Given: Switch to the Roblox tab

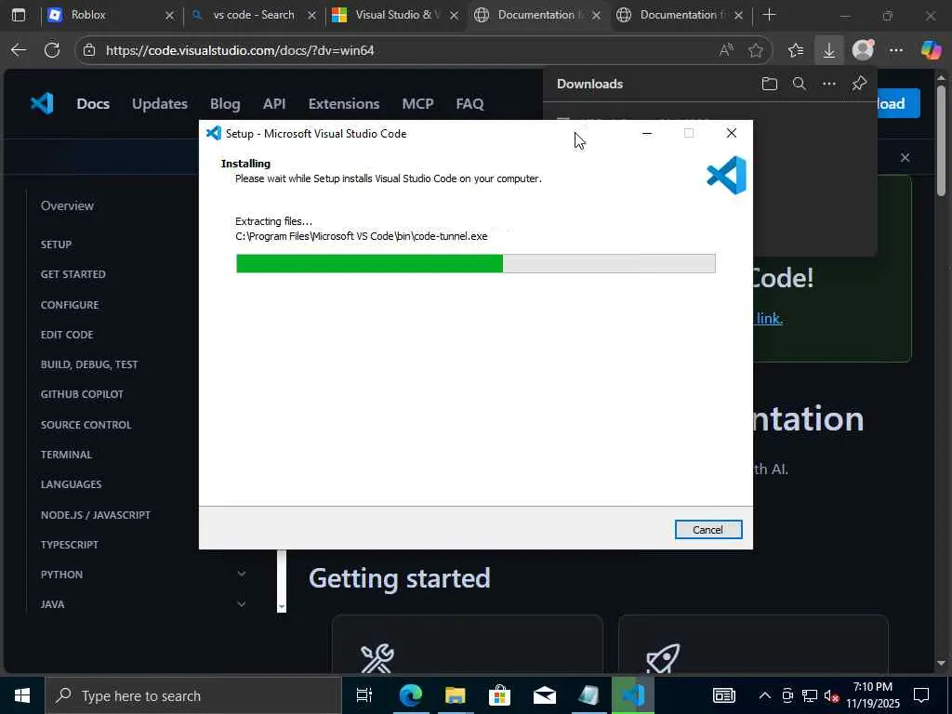Looking at the screenshot, I should (110, 15).
